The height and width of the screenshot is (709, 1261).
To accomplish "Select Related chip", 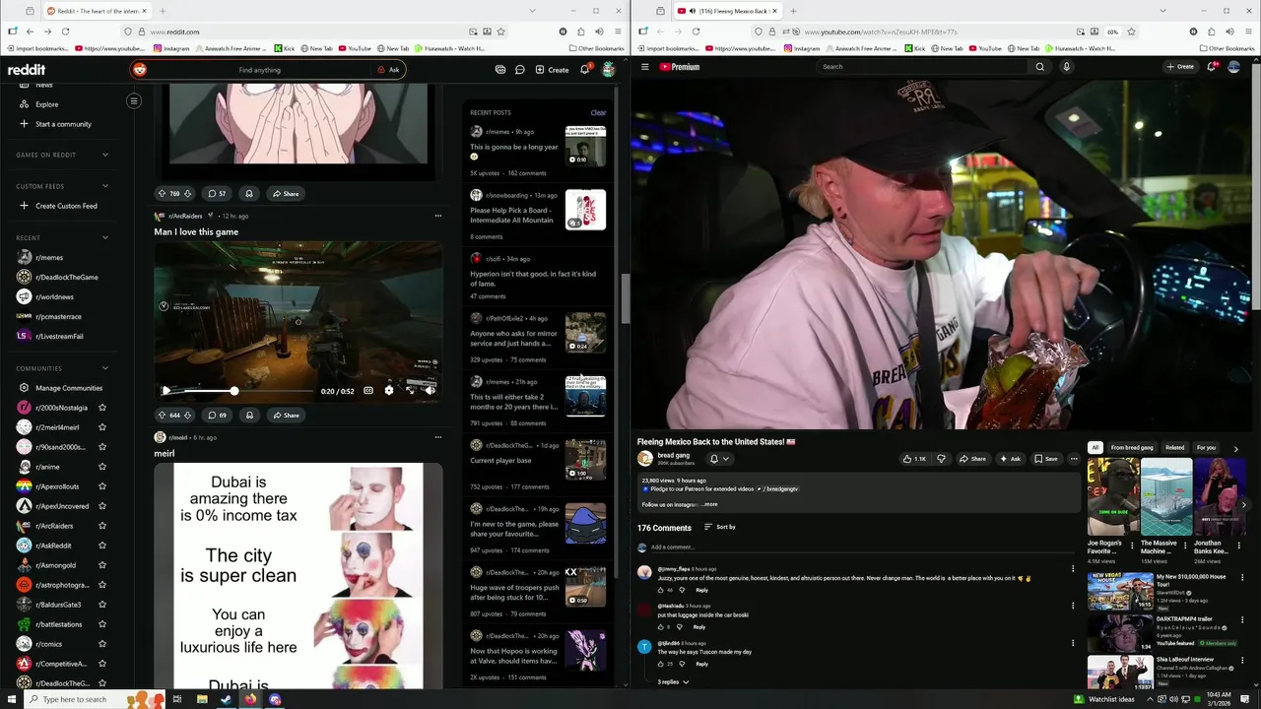I will click(1175, 448).
